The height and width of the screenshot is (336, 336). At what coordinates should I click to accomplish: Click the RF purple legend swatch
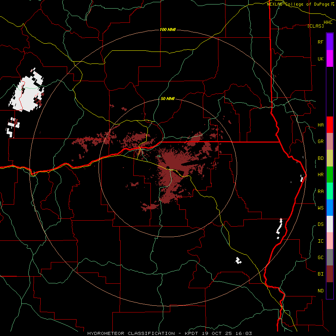pos(330,42)
